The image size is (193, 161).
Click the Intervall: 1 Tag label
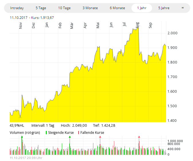click(43, 126)
